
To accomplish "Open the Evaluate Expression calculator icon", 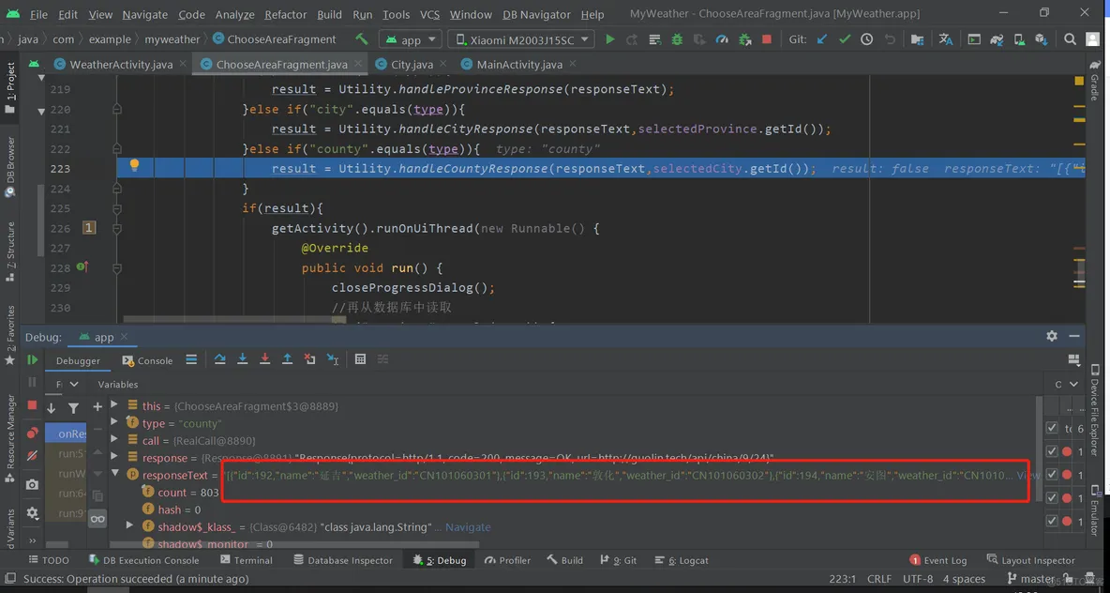I will (x=360, y=359).
